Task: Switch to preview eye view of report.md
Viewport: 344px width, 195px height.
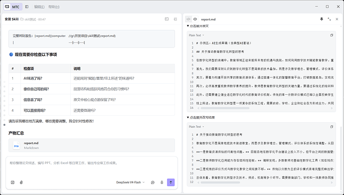Action: click(x=195, y=19)
